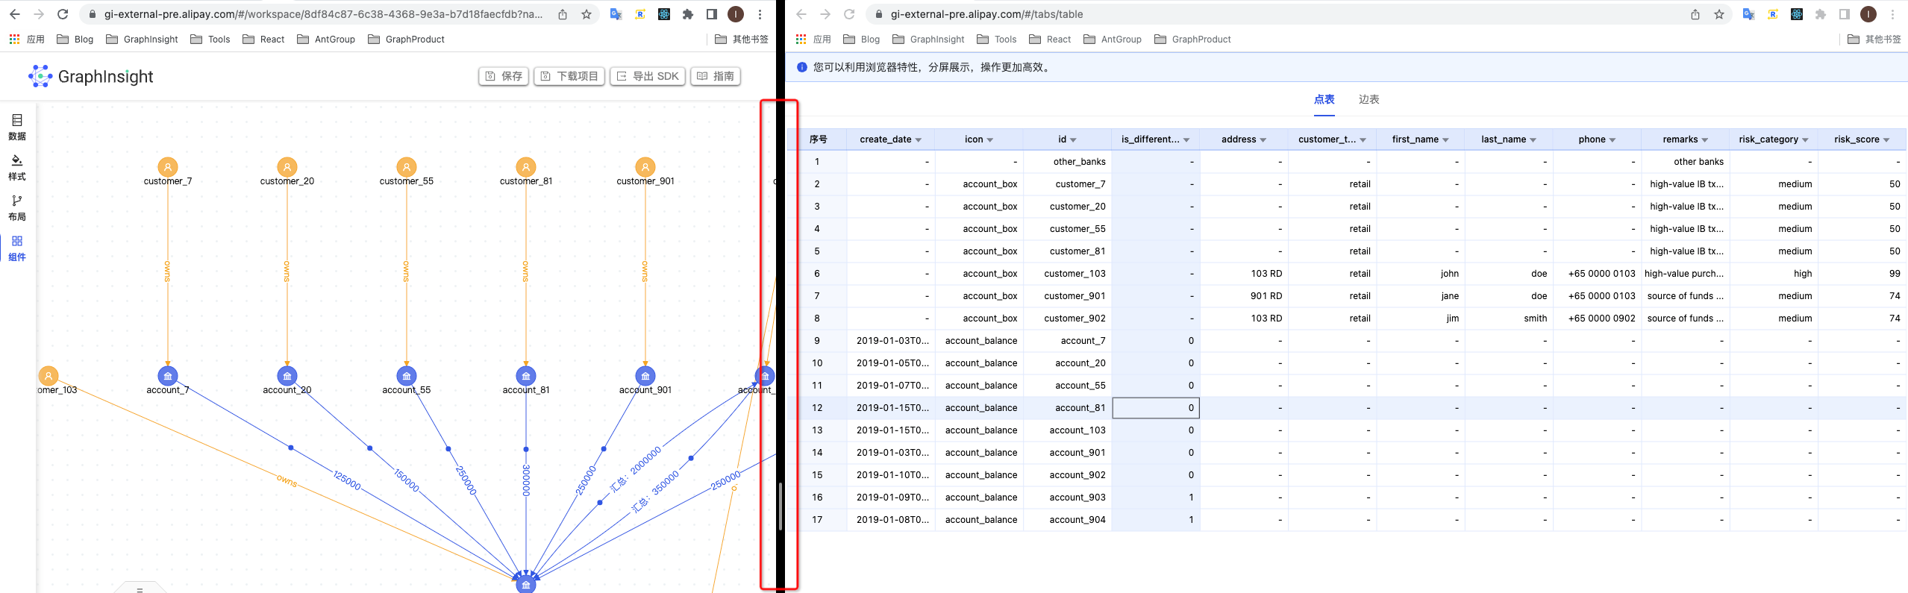This screenshot has width=1908, height=593.
Task: Open the 组件 components panel icon
Action: (x=17, y=248)
